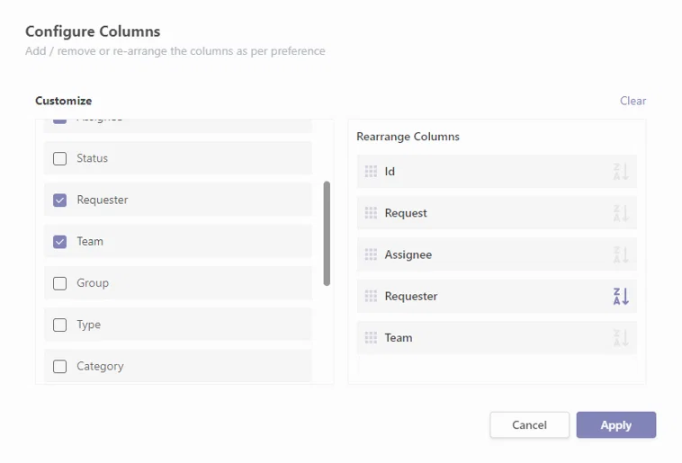Click the Cancel button
Screen dimensions: 682x463
(x=529, y=424)
